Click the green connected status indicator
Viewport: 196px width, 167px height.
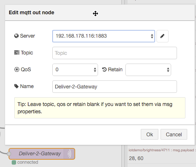point(14,162)
